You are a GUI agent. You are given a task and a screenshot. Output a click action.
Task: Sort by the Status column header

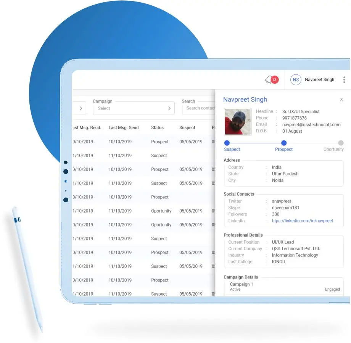(x=157, y=128)
